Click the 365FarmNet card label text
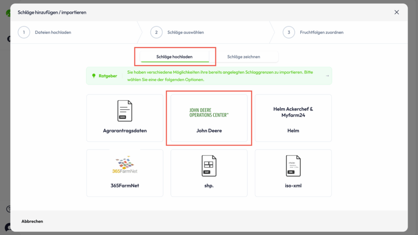This screenshot has height=235, width=418. (x=125, y=186)
